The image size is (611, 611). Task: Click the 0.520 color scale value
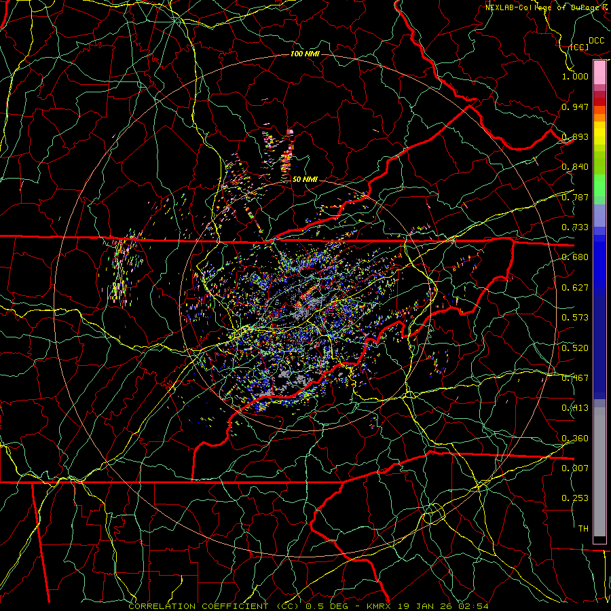(575, 348)
